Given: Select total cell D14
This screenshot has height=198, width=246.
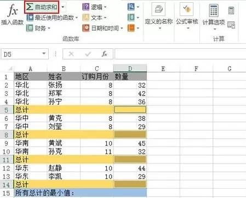Looking at the screenshot, I should point(130,184).
